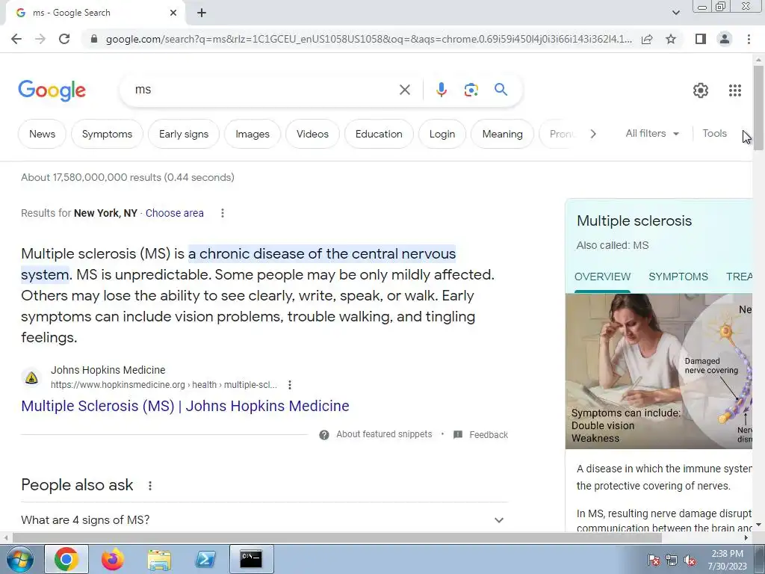765x574 pixels.
Task: Open the Windows Start menu
Action: pyautogui.click(x=20, y=559)
